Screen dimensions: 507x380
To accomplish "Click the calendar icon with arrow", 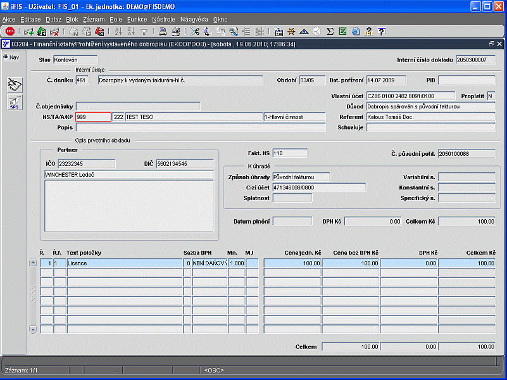I will (x=279, y=32).
